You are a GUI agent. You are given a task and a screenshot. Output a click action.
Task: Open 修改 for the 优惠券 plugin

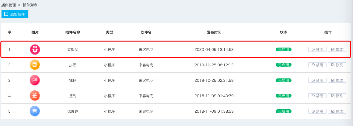pos(337,111)
